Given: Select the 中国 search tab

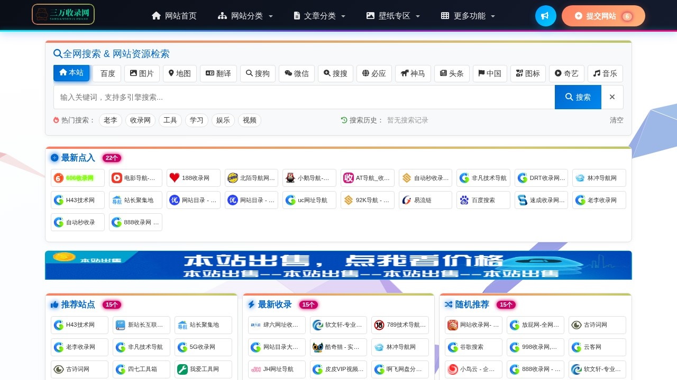Looking at the screenshot, I should tap(490, 73).
